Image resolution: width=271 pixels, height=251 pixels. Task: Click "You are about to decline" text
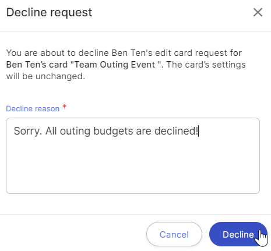click(58, 53)
